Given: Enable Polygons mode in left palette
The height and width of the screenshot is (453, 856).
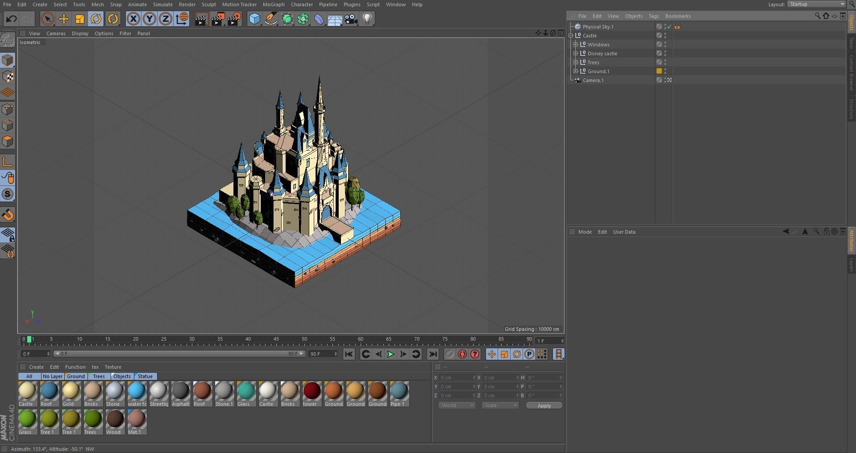Looking at the screenshot, I should pyautogui.click(x=8, y=142).
